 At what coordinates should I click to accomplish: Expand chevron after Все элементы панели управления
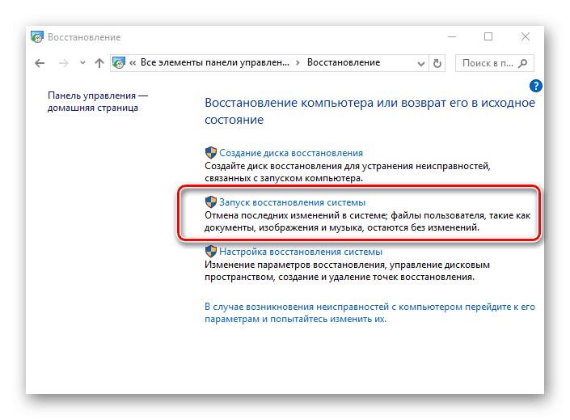pyautogui.click(x=298, y=63)
